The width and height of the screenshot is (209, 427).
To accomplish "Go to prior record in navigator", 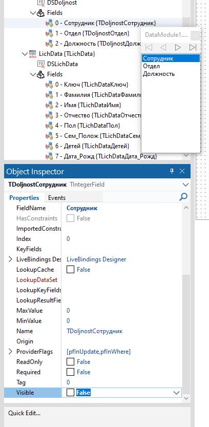I will 163,47.
